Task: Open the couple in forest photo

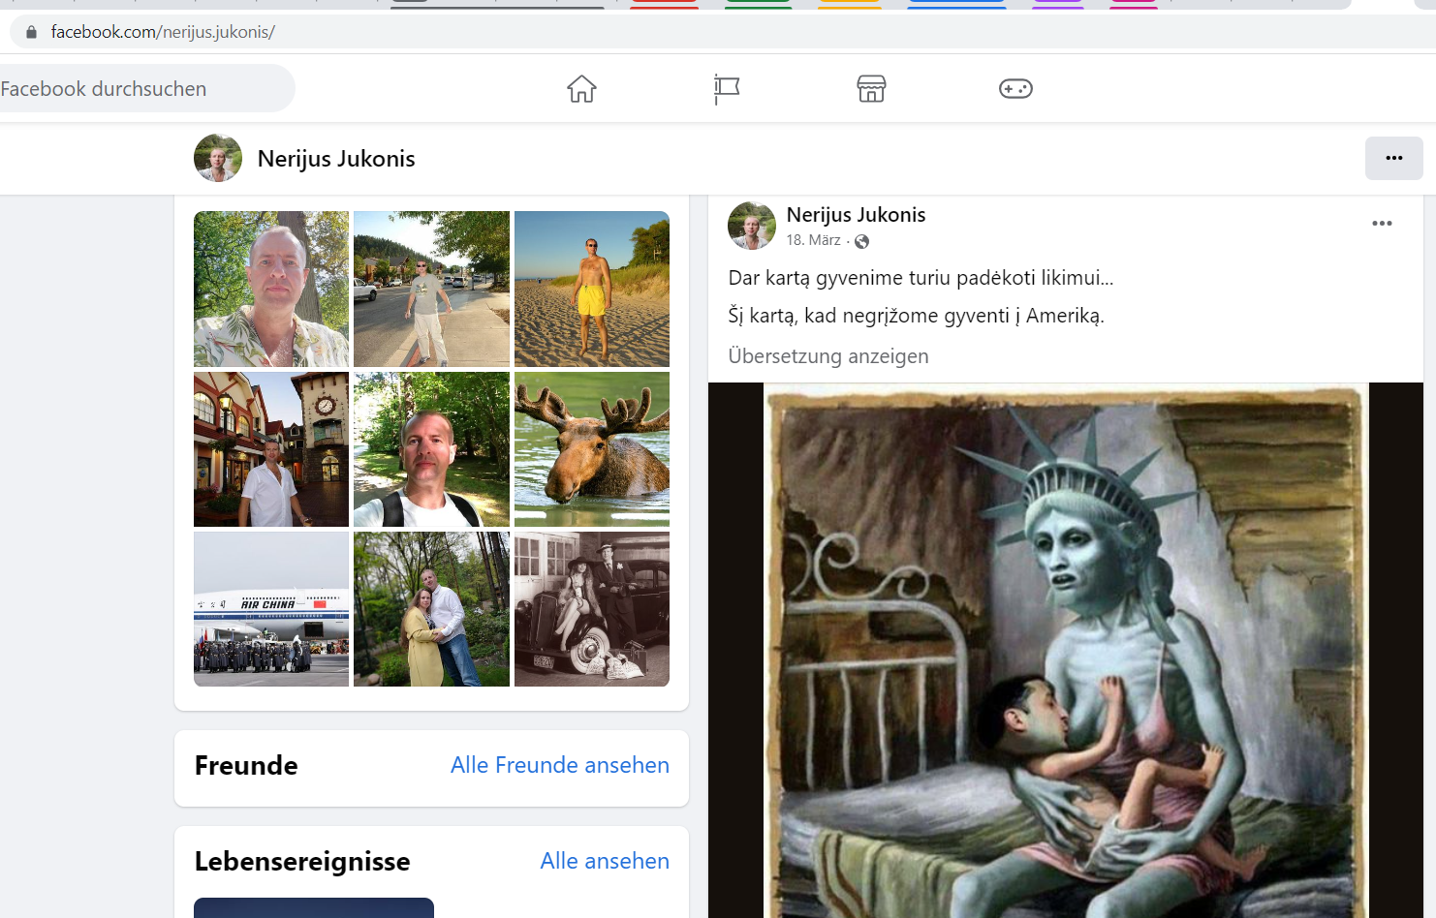Action: (431, 609)
